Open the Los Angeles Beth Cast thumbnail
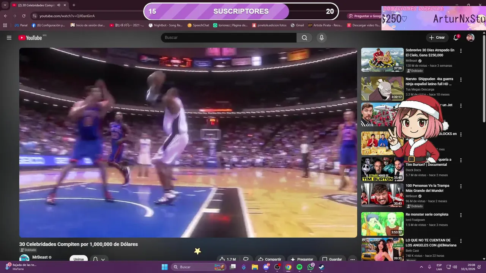Viewport: 486px width, 273px height. 382,249
